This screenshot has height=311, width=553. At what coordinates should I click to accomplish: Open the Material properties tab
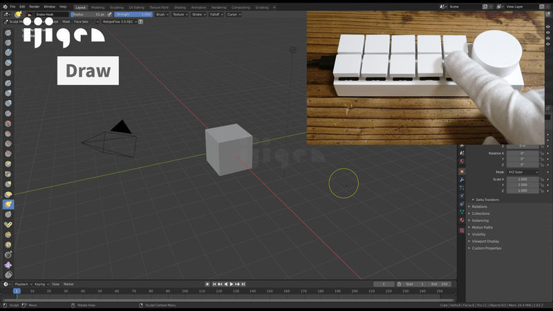462,220
